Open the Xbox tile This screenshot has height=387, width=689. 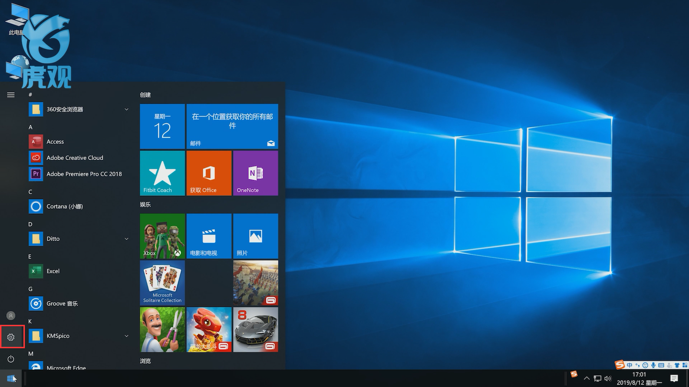pyautogui.click(x=162, y=236)
